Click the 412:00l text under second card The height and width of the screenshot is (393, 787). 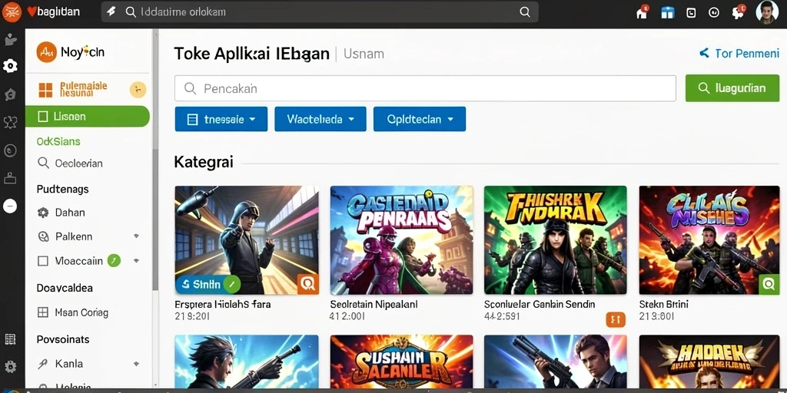[x=347, y=317]
